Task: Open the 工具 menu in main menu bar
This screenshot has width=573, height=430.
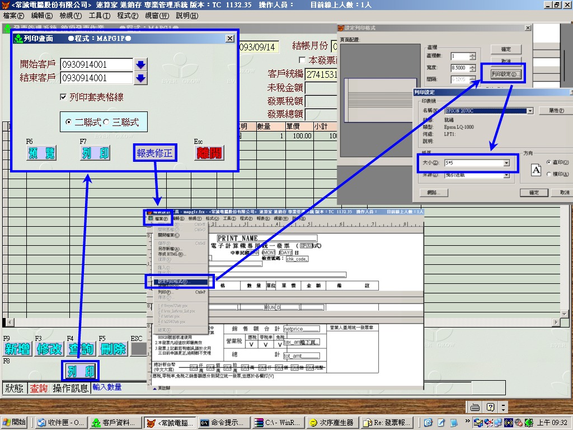Action: (x=99, y=16)
